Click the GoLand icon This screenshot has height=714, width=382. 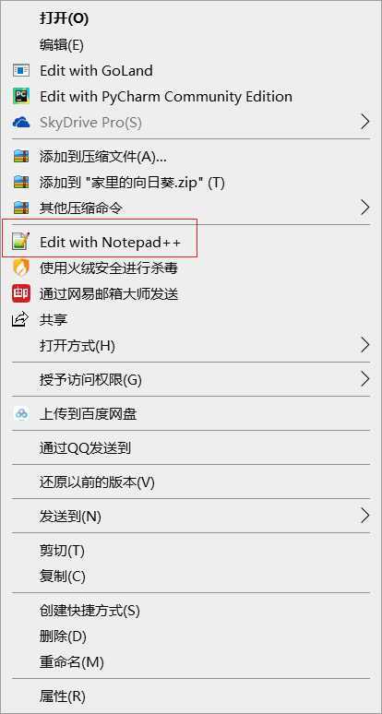click(x=21, y=71)
